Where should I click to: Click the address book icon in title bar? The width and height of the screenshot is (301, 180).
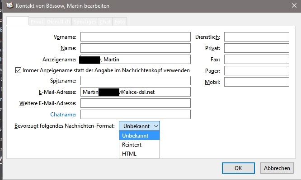click(9, 5)
